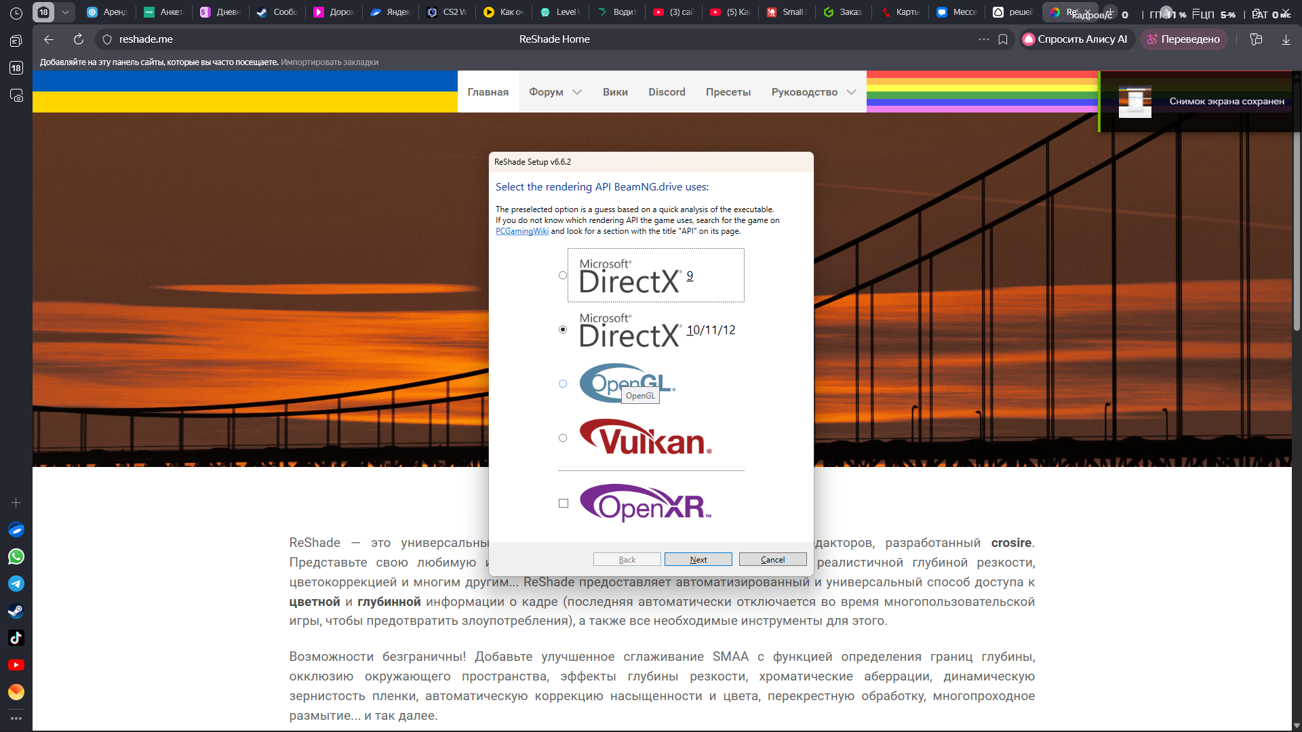
Task: Expand the Форум menu chevron
Action: pos(577,92)
